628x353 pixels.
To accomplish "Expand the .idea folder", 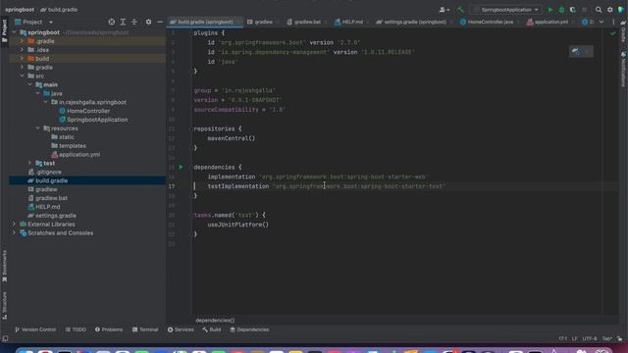I will point(22,50).
